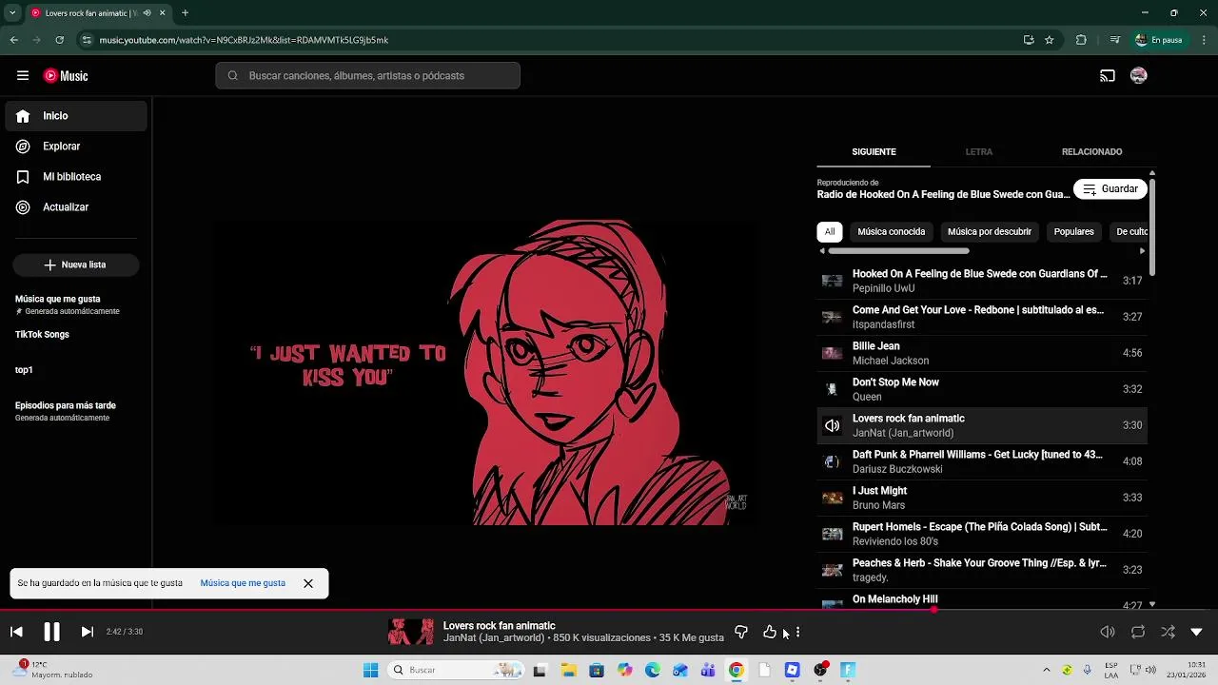The image size is (1218, 685).
Task: Dismiss the saved-to-liked-music notification
Action: (x=308, y=583)
